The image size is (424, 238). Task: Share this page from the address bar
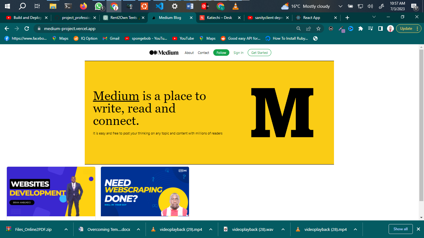tap(309, 29)
